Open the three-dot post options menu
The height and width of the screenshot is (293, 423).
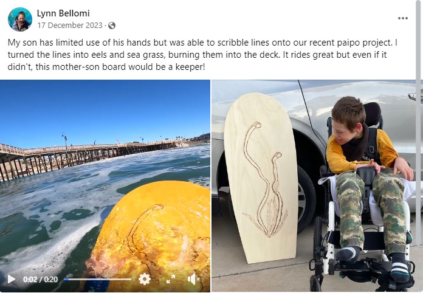(x=402, y=18)
